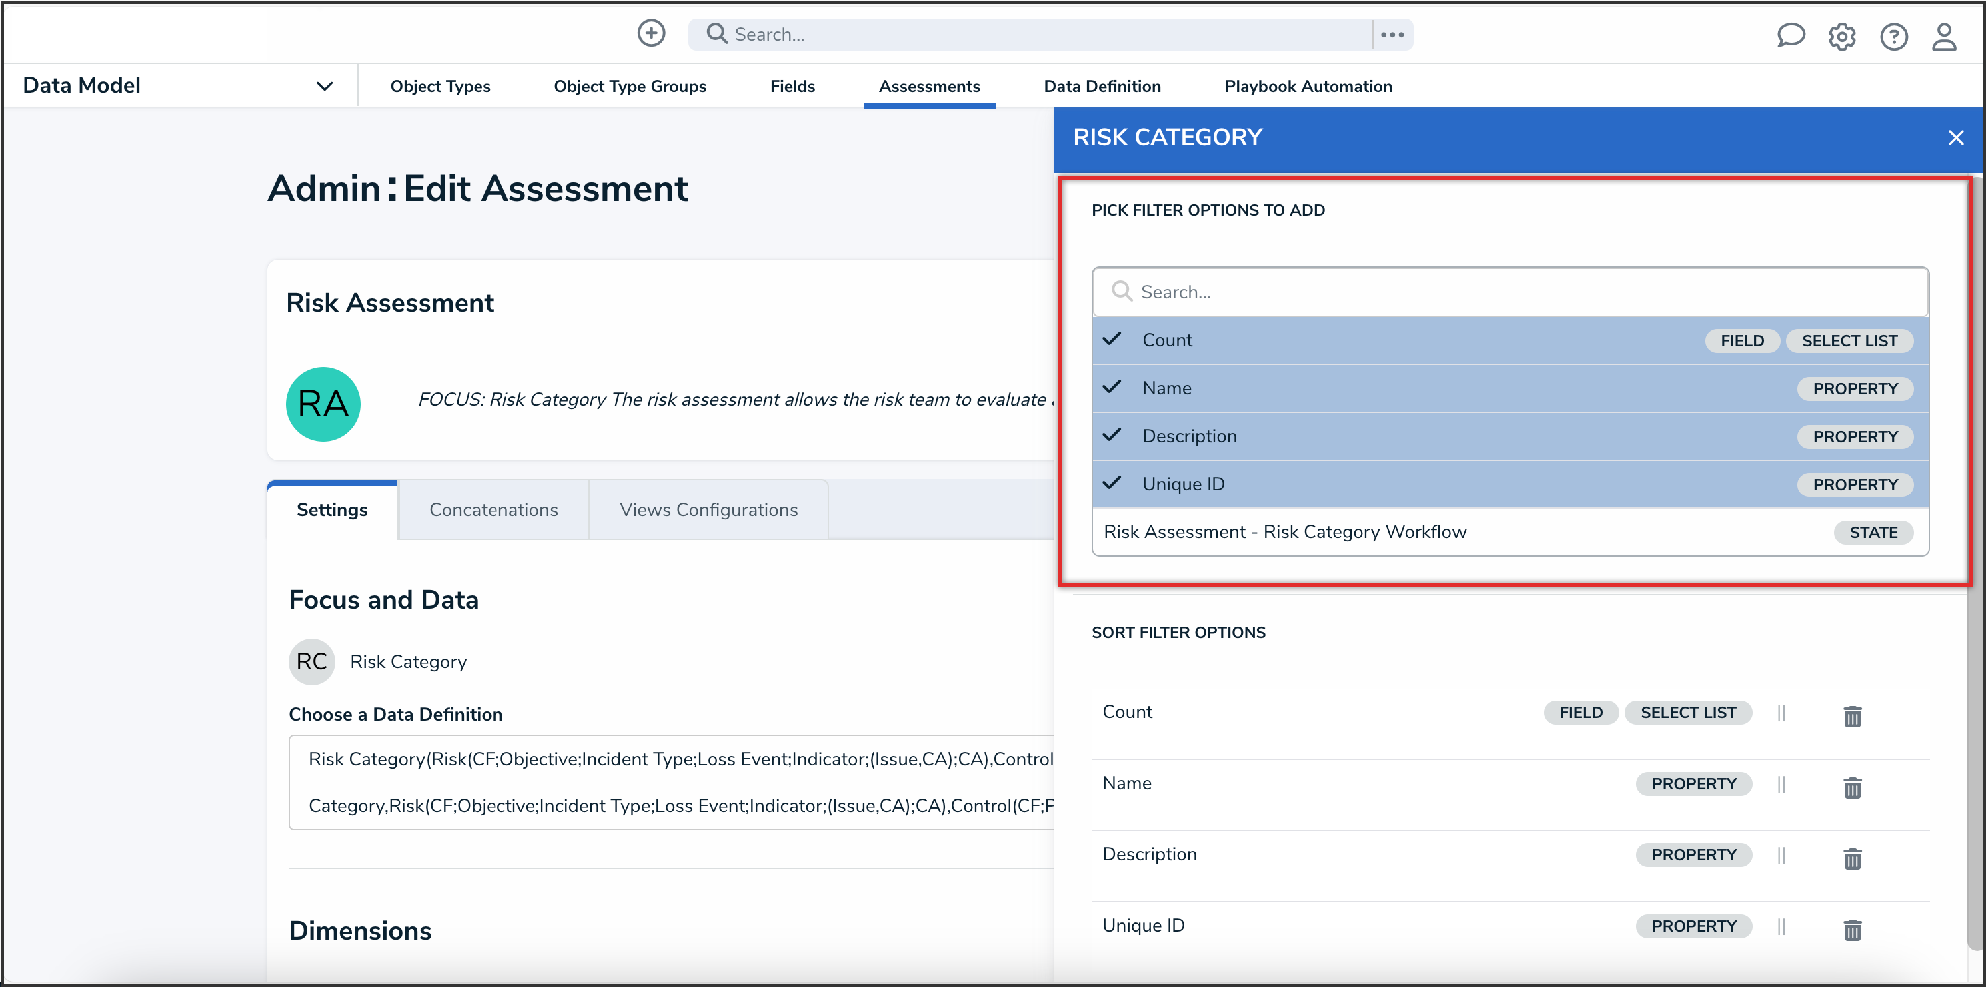The width and height of the screenshot is (1986, 987).
Task: Switch to the Concatenations tab
Action: pos(493,510)
